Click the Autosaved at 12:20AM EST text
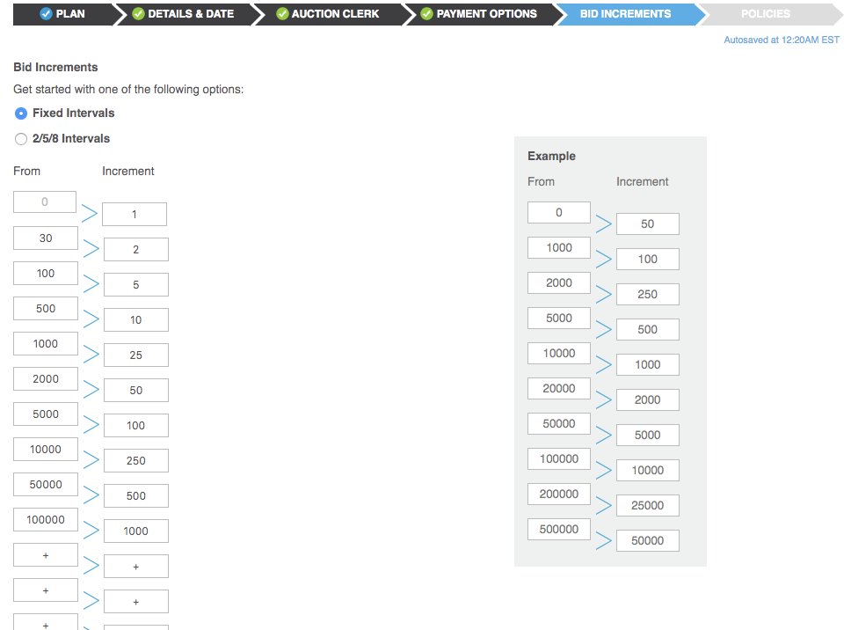Screen dimensions: 851x630 [x=782, y=40]
